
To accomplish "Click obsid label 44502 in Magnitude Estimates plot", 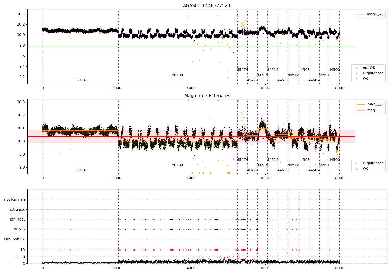I will tap(314, 170).
